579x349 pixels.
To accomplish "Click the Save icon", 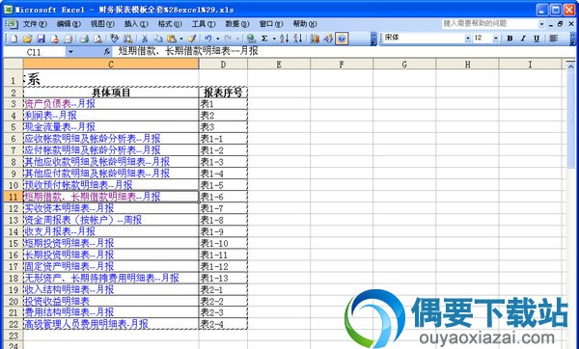I will [x=41, y=39].
